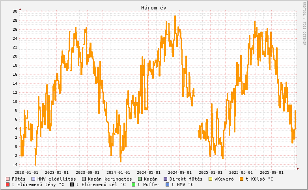Click the Kazán keringetés legend text
This screenshot has height=190, width=308.
110,179
